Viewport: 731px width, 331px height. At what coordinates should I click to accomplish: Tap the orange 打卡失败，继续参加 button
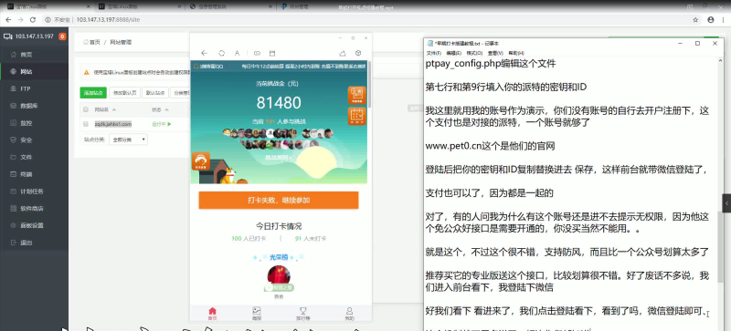pos(279,201)
